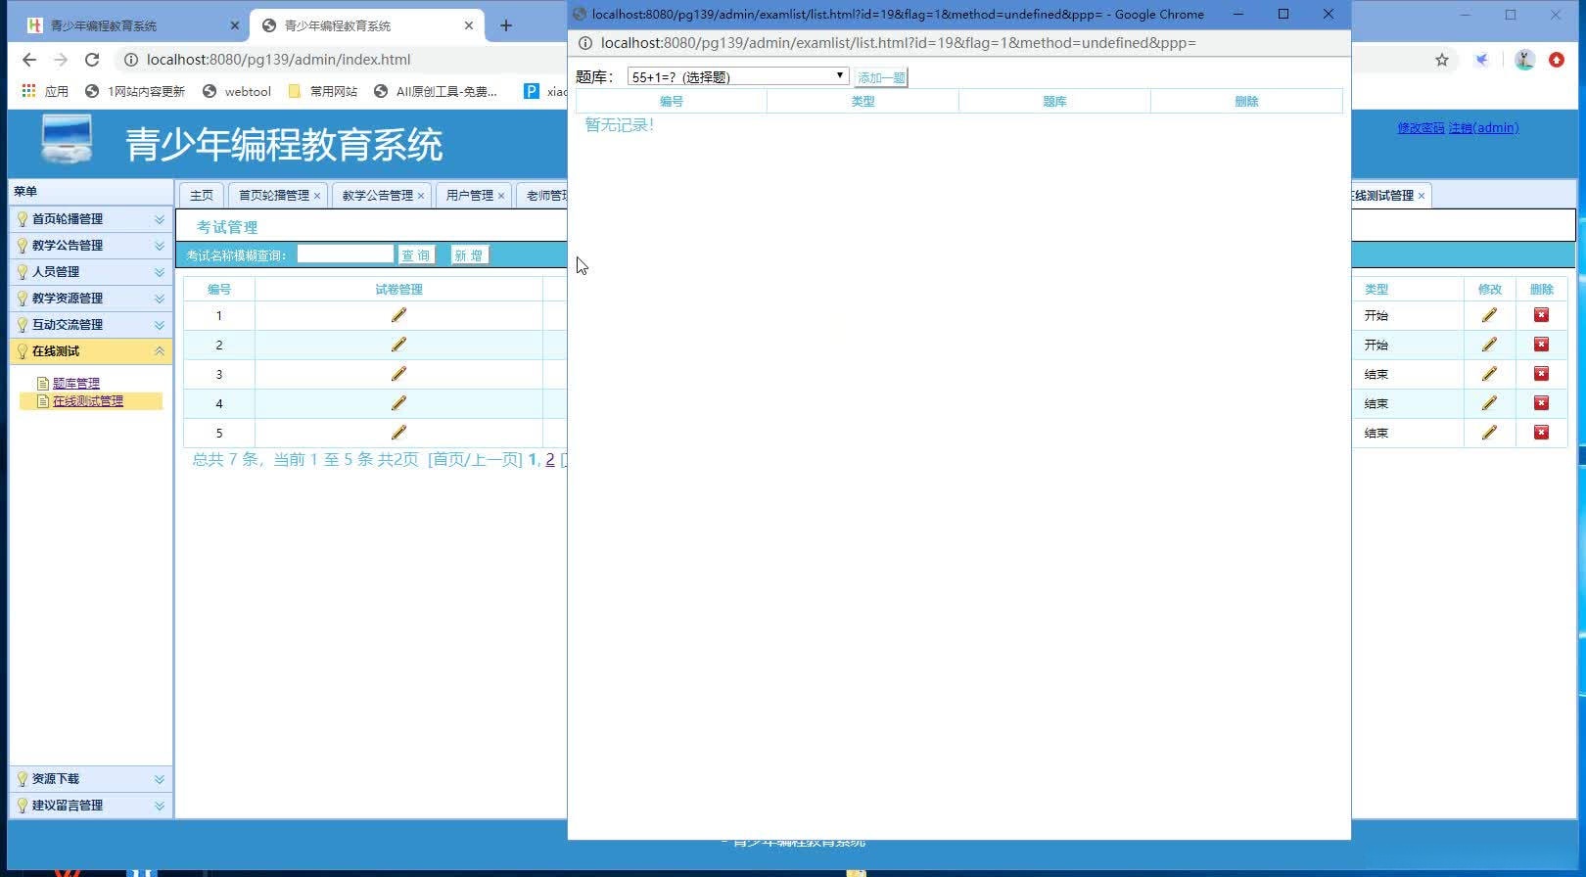
Task: Open 题库管理 in the sidebar tree
Action: [76, 384]
